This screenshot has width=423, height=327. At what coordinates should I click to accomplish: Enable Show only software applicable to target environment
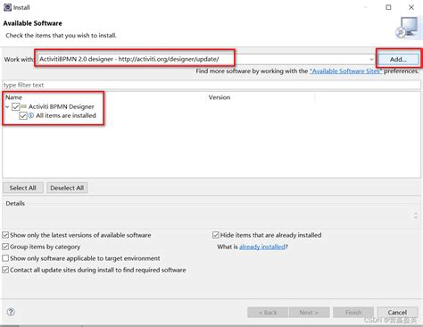(5, 258)
